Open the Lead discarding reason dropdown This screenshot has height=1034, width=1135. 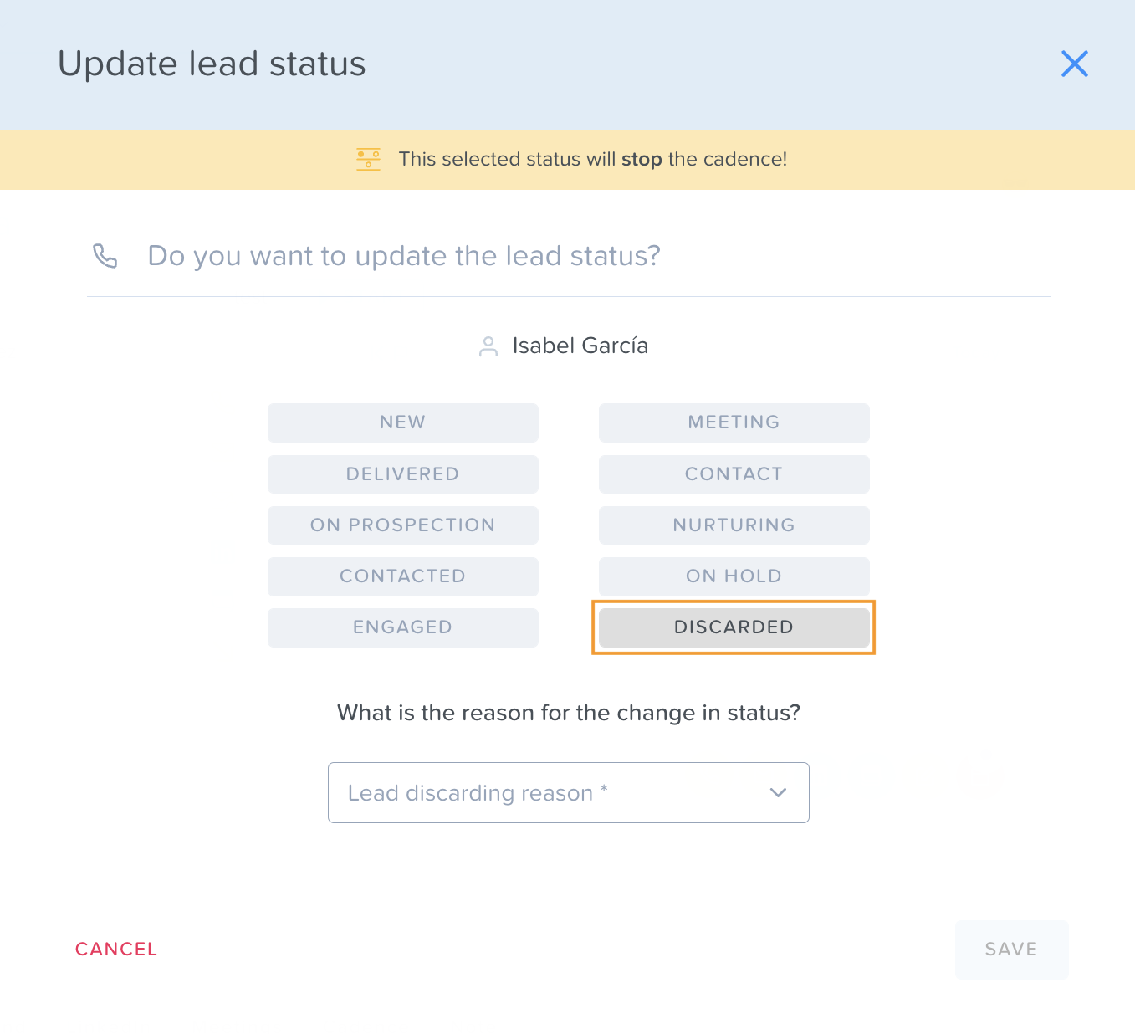pyautogui.click(x=569, y=792)
